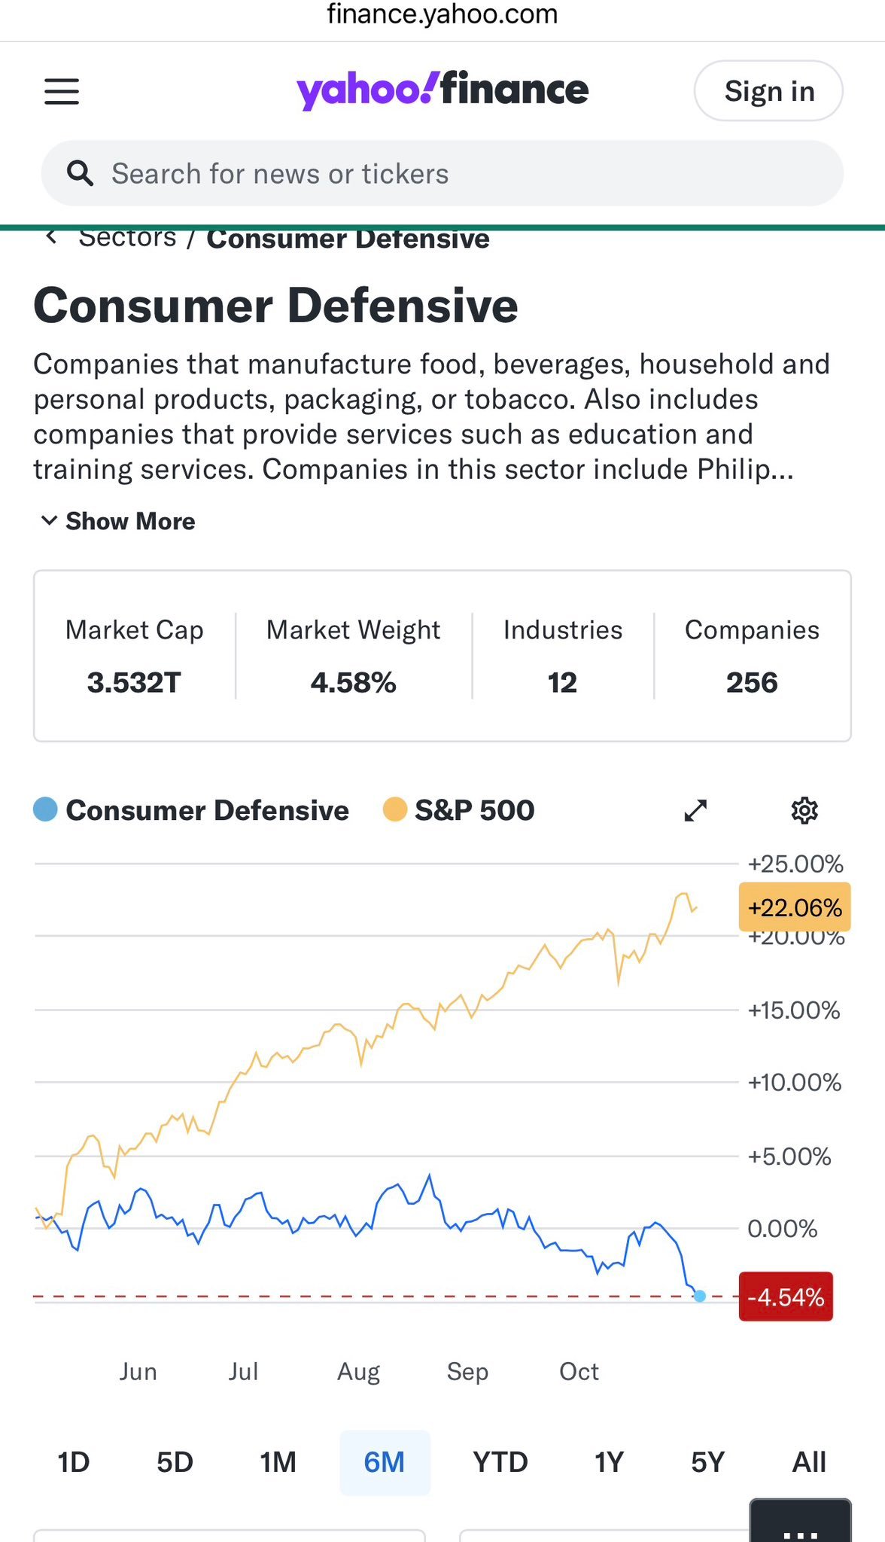Open chart settings gear

(x=804, y=810)
